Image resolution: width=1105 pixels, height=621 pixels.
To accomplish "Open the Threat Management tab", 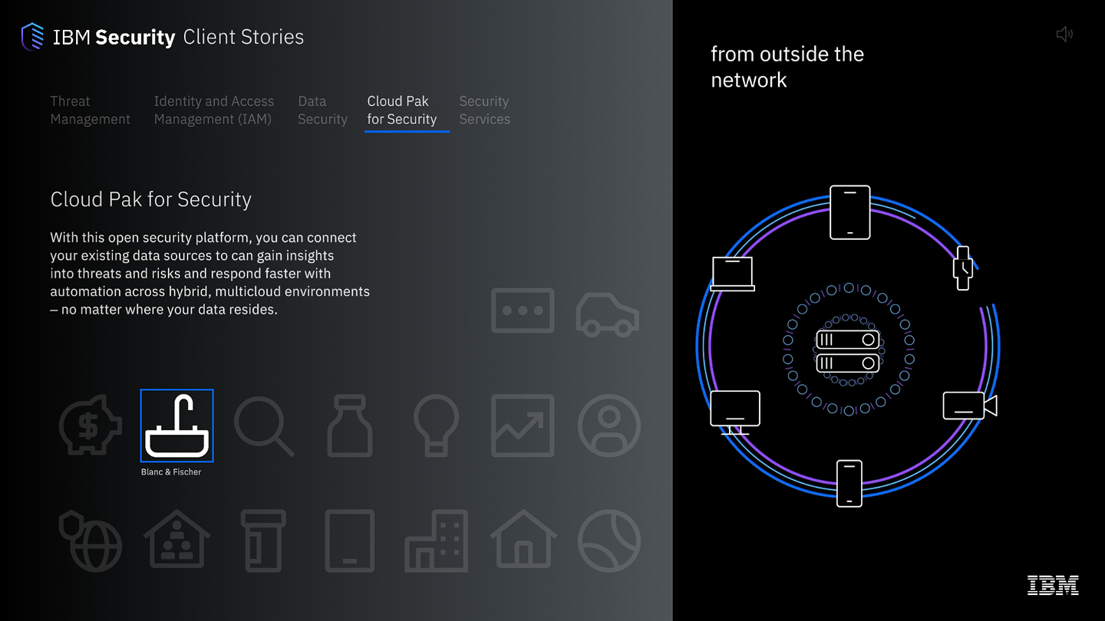I will coord(91,110).
